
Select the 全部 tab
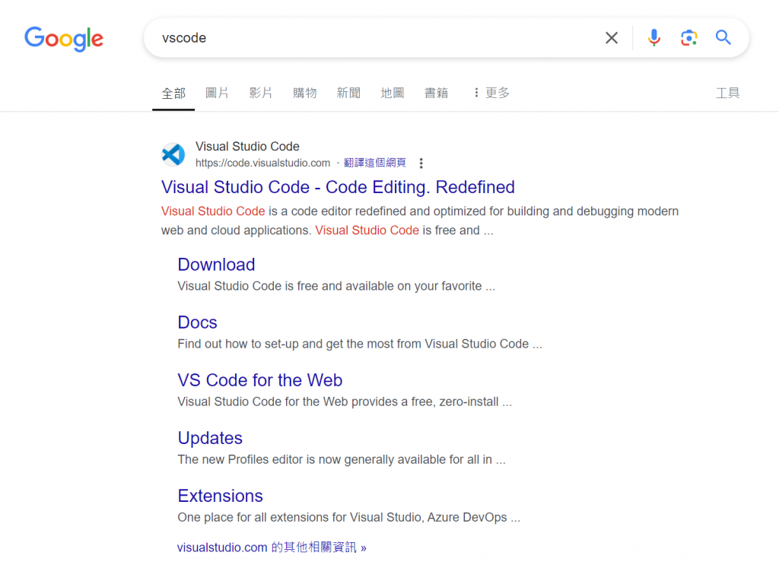[x=173, y=93]
